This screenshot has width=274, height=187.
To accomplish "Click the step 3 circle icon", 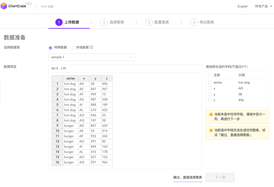I will click(x=149, y=22).
